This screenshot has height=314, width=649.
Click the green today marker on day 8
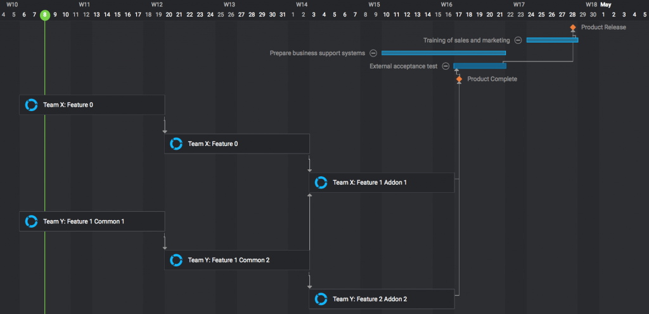tap(44, 15)
